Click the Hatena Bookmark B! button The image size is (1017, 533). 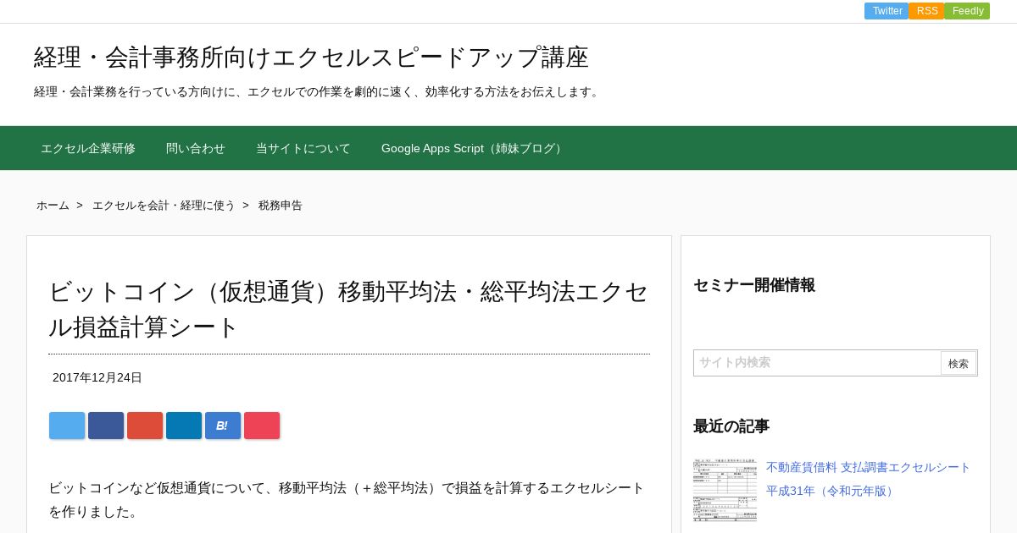pos(223,426)
